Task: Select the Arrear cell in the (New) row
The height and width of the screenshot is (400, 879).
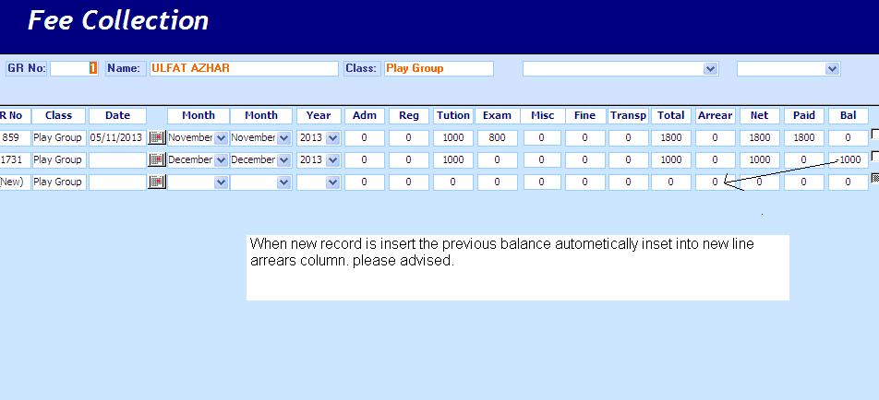Action: (716, 182)
